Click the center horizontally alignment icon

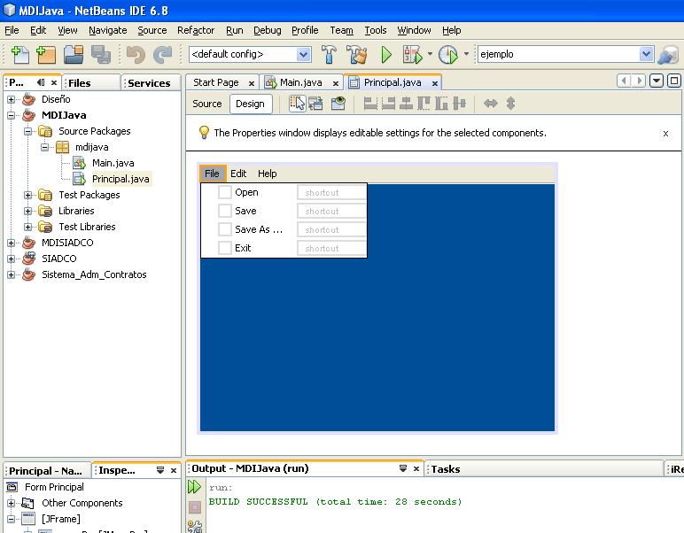click(x=406, y=104)
